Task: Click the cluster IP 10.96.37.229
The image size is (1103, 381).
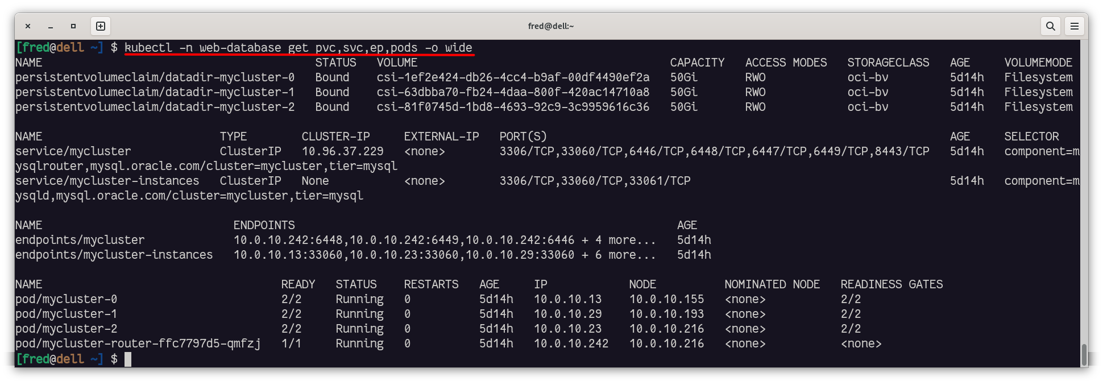Action: tap(342, 151)
